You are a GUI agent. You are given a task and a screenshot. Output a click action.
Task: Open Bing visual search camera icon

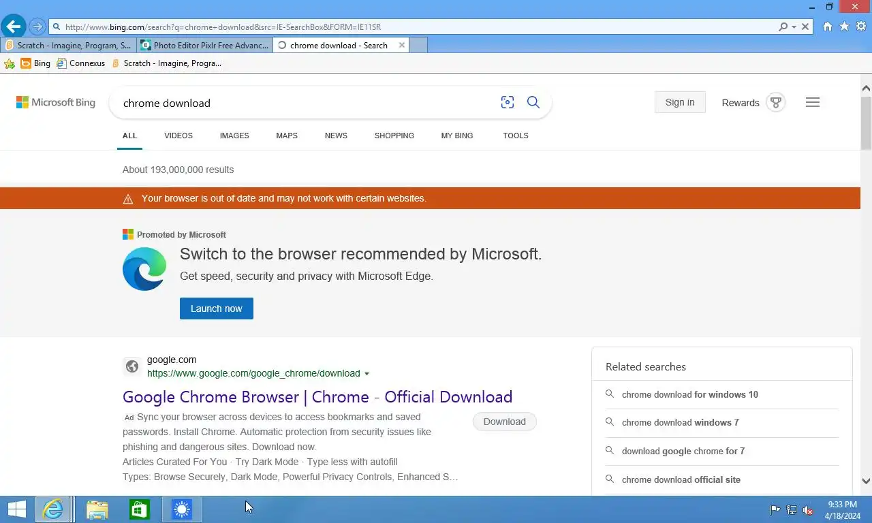click(x=508, y=102)
